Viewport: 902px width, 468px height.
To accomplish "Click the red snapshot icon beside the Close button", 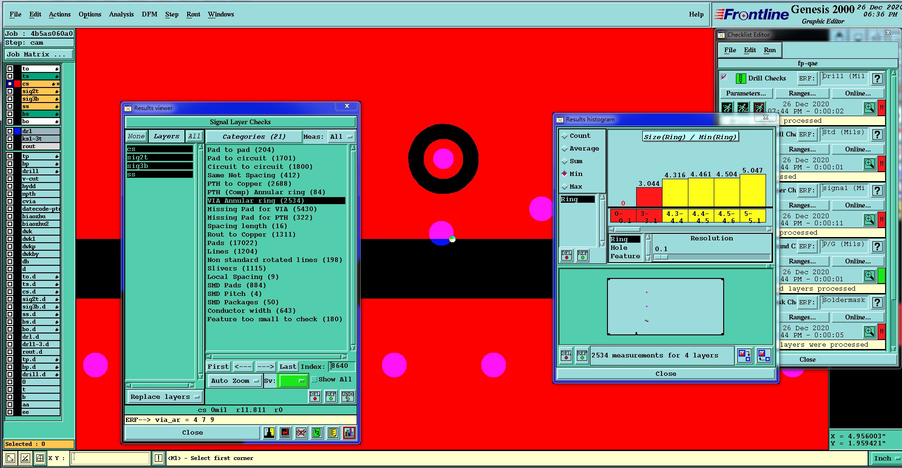I will (x=285, y=432).
